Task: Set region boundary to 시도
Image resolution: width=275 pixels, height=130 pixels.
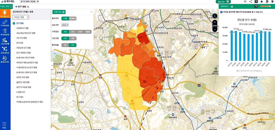Action: (73, 32)
